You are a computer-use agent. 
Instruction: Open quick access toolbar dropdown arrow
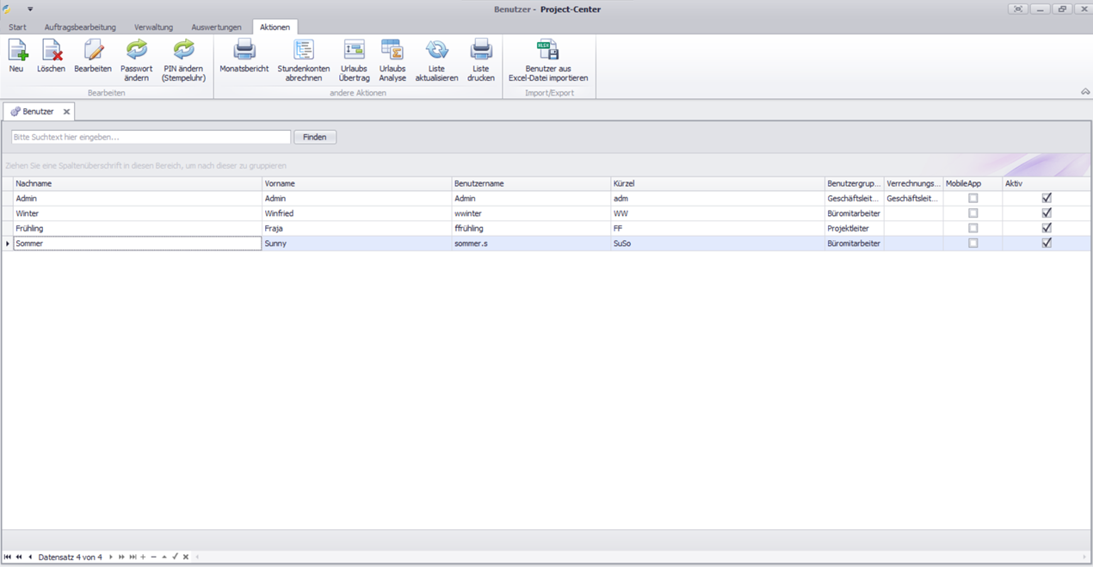tap(30, 9)
